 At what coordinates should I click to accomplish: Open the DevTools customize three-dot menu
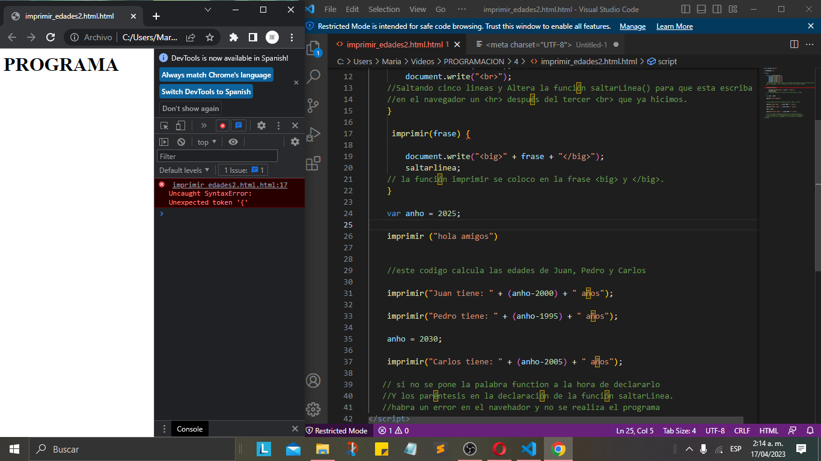(x=278, y=125)
